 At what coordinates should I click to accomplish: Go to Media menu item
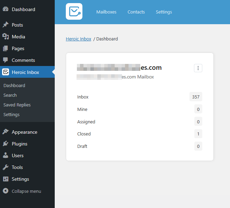coord(18,37)
